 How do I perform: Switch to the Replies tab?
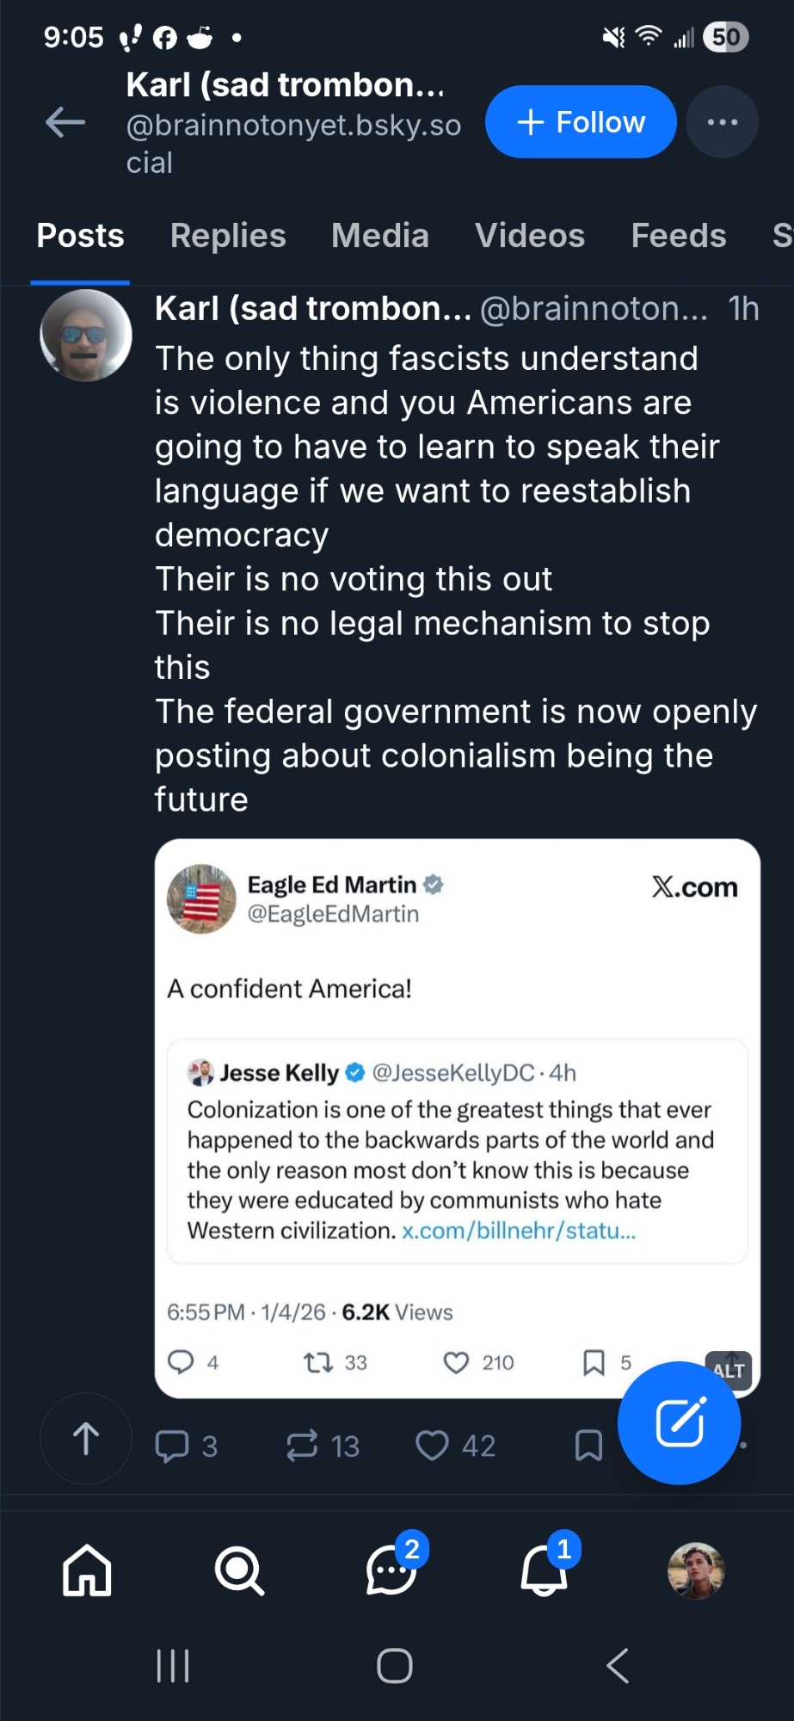228,236
